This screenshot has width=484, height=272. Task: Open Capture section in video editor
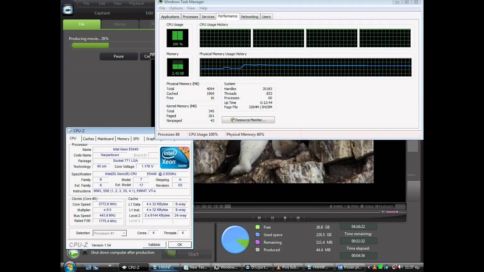[x=102, y=13]
